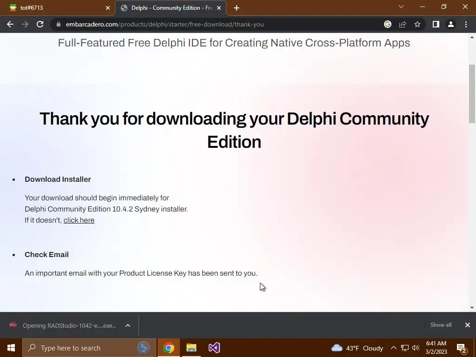
Task: Open the browser side panel
Action: 436,24
